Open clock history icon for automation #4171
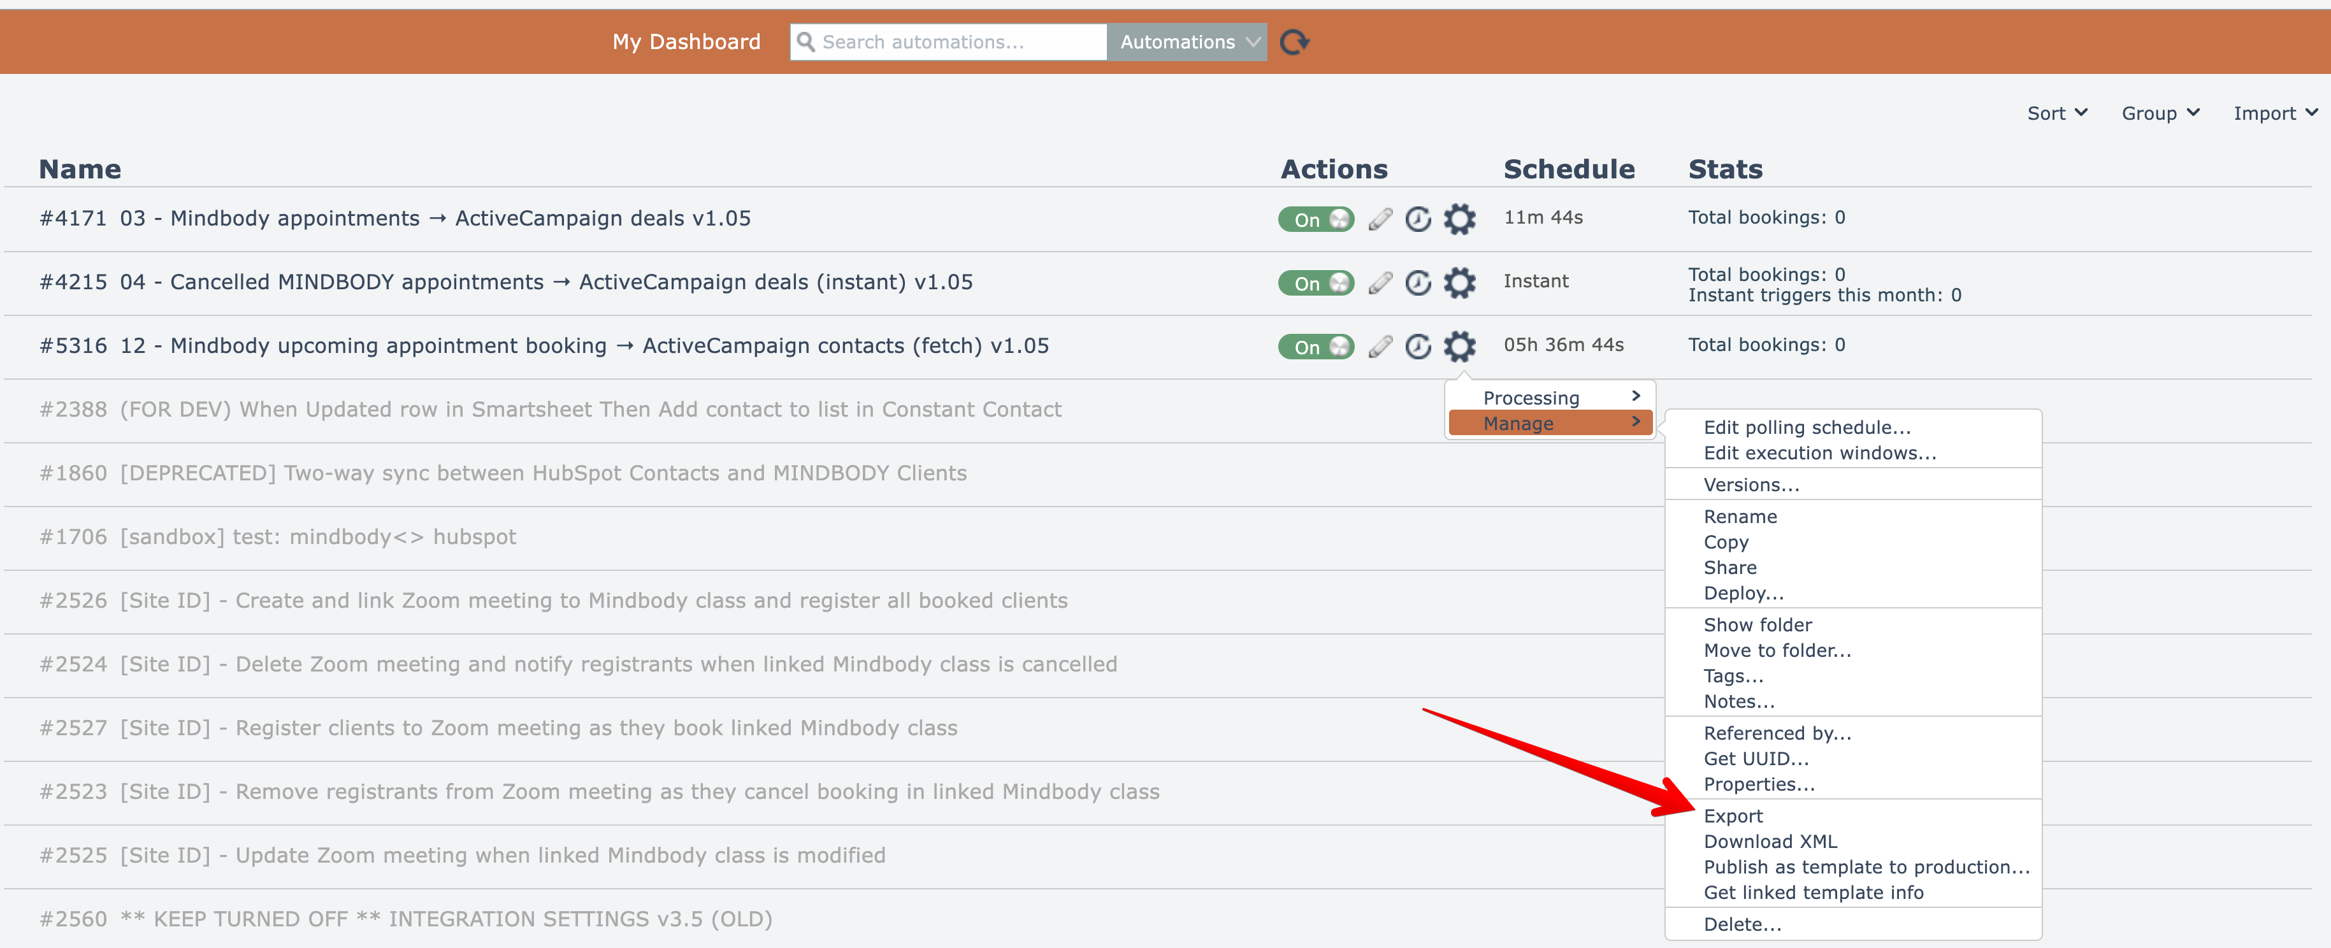The image size is (2331, 948). [1418, 219]
